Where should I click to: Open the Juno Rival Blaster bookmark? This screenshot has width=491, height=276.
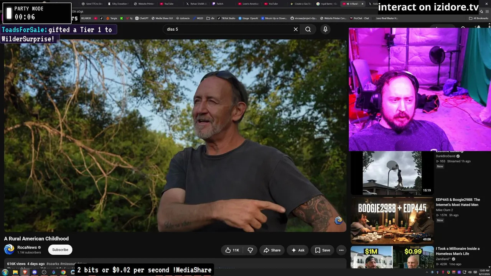(x=385, y=18)
